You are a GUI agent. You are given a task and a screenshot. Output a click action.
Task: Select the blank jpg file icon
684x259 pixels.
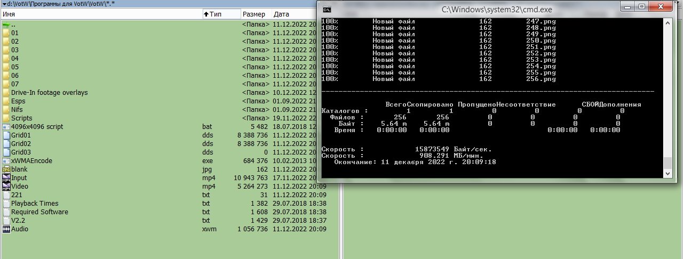(6, 169)
